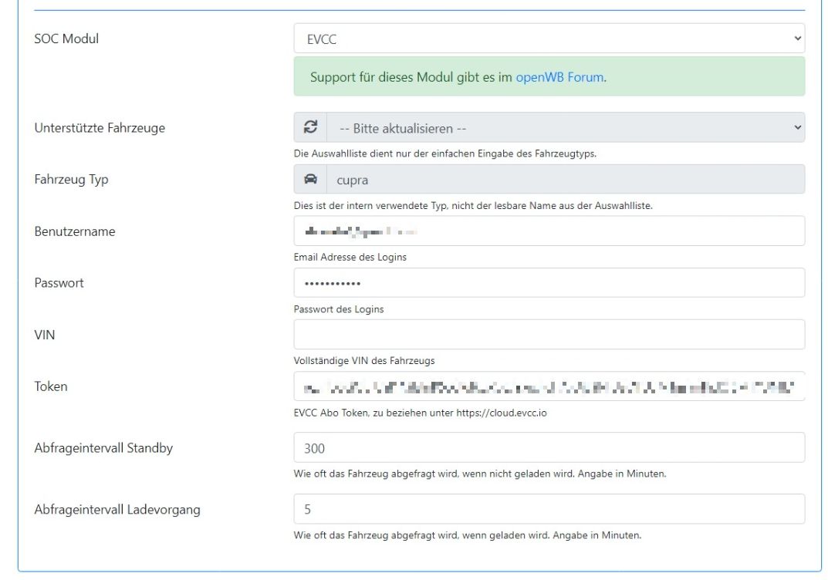The image size is (828, 580).
Task: Click the Token input field
Action: [x=549, y=386]
